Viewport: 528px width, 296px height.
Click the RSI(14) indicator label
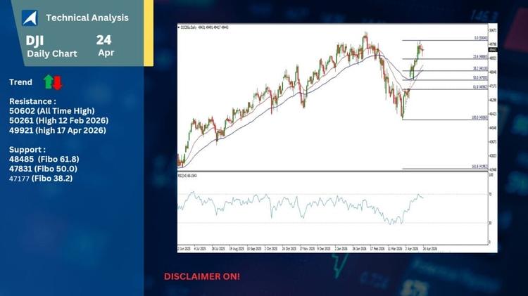(188, 175)
